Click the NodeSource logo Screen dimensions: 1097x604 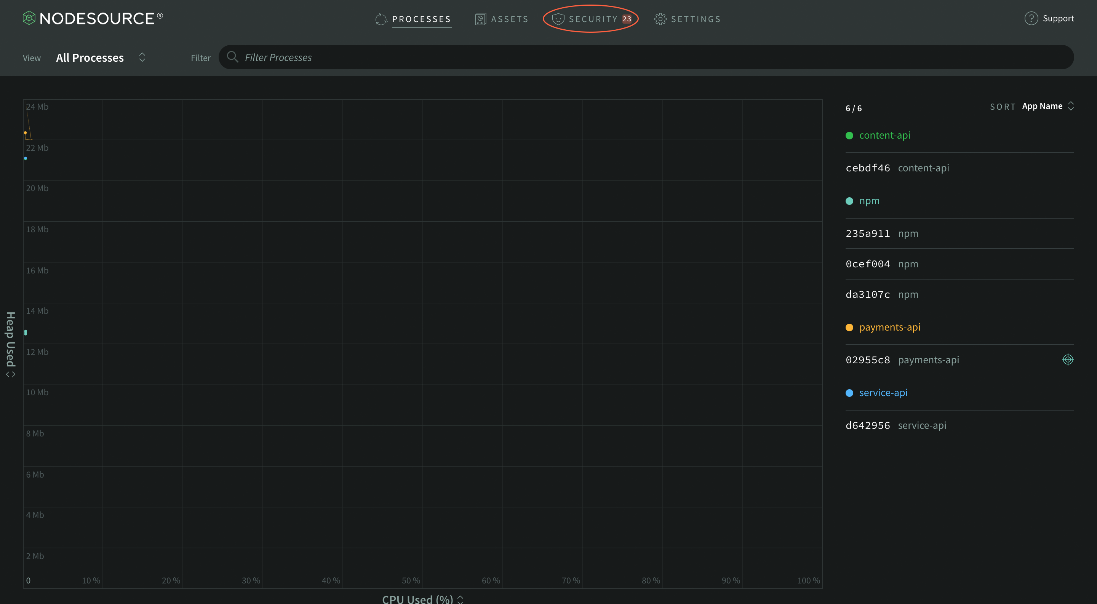[93, 18]
